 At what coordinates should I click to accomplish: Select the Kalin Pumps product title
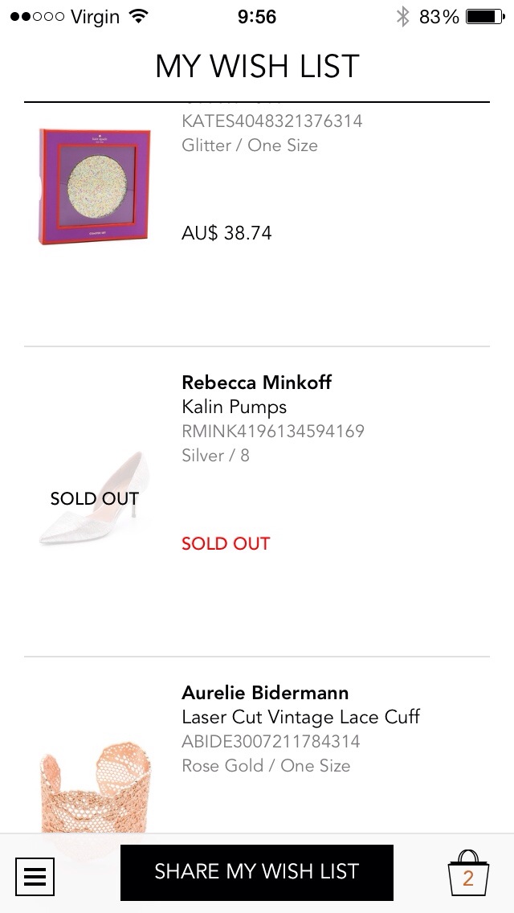click(x=234, y=407)
